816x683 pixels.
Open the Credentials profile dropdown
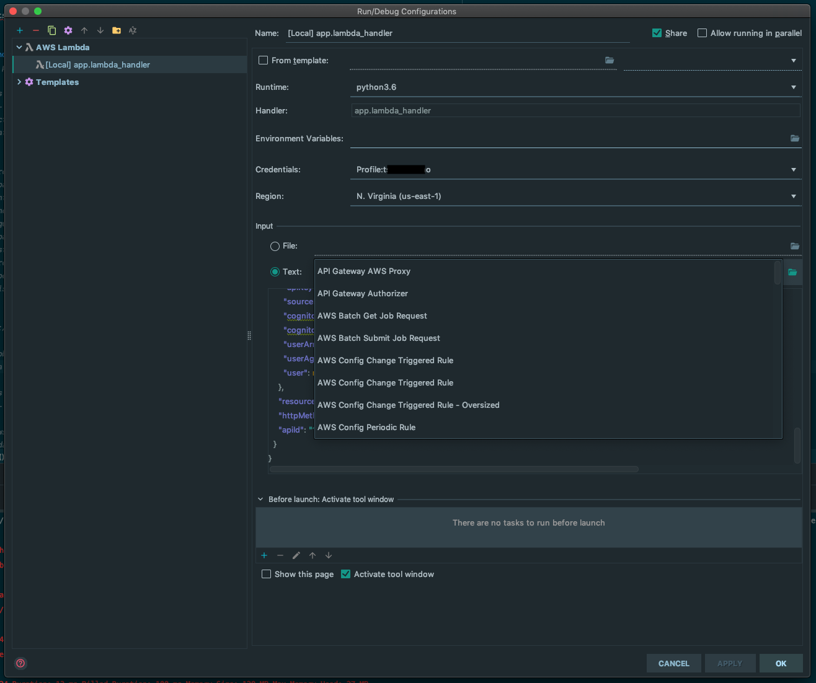tap(575, 170)
